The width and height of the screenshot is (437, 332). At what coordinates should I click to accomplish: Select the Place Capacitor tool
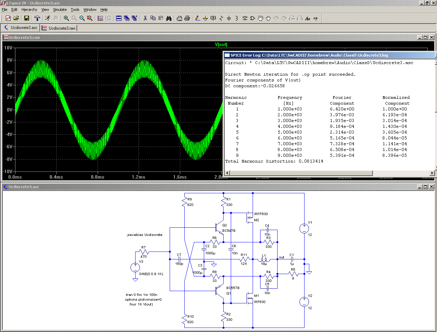pos(229,18)
